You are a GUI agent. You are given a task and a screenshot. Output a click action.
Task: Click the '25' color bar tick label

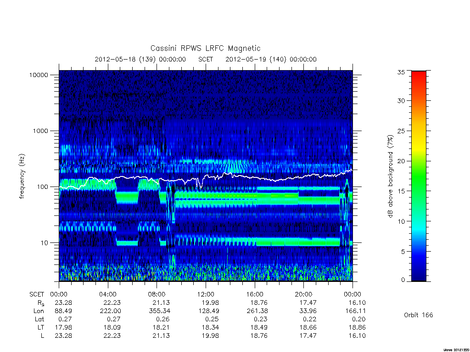click(401, 131)
